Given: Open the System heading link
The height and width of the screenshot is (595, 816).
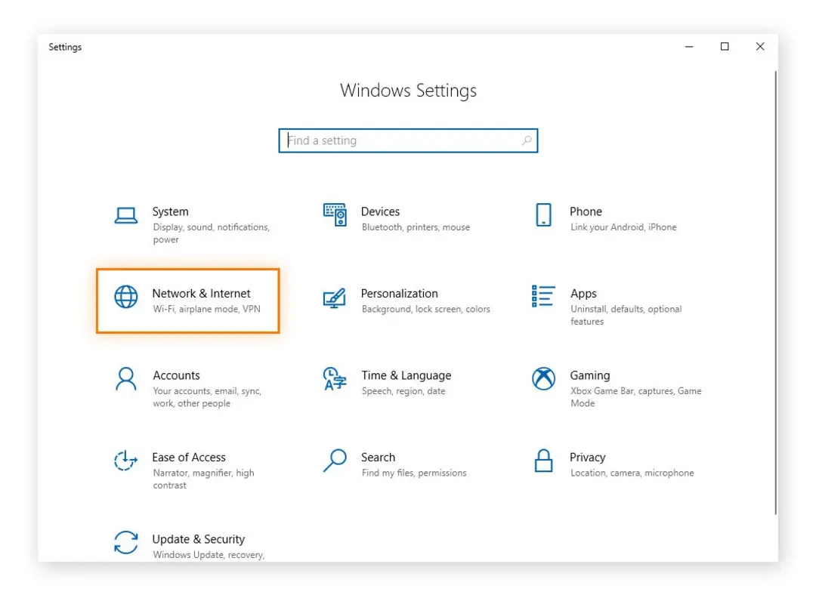Looking at the screenshot, I should (170, 211).
